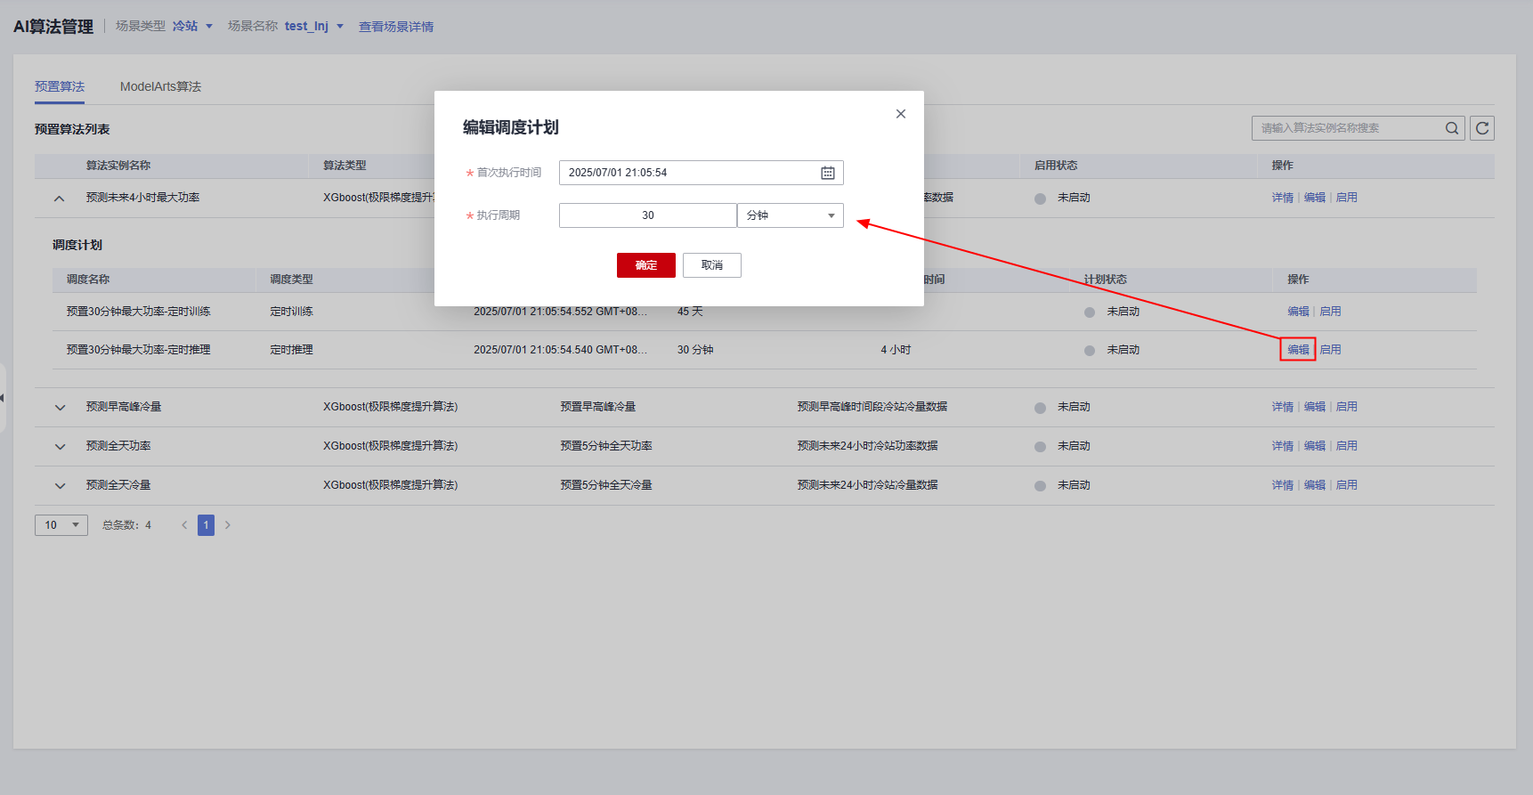
Task: Go to next page arrow
Action: tap(228, 525)
